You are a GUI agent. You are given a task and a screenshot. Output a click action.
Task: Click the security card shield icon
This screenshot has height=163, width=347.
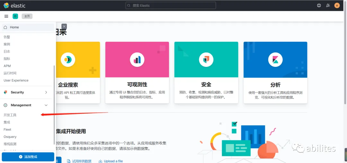tap(206, 60)
